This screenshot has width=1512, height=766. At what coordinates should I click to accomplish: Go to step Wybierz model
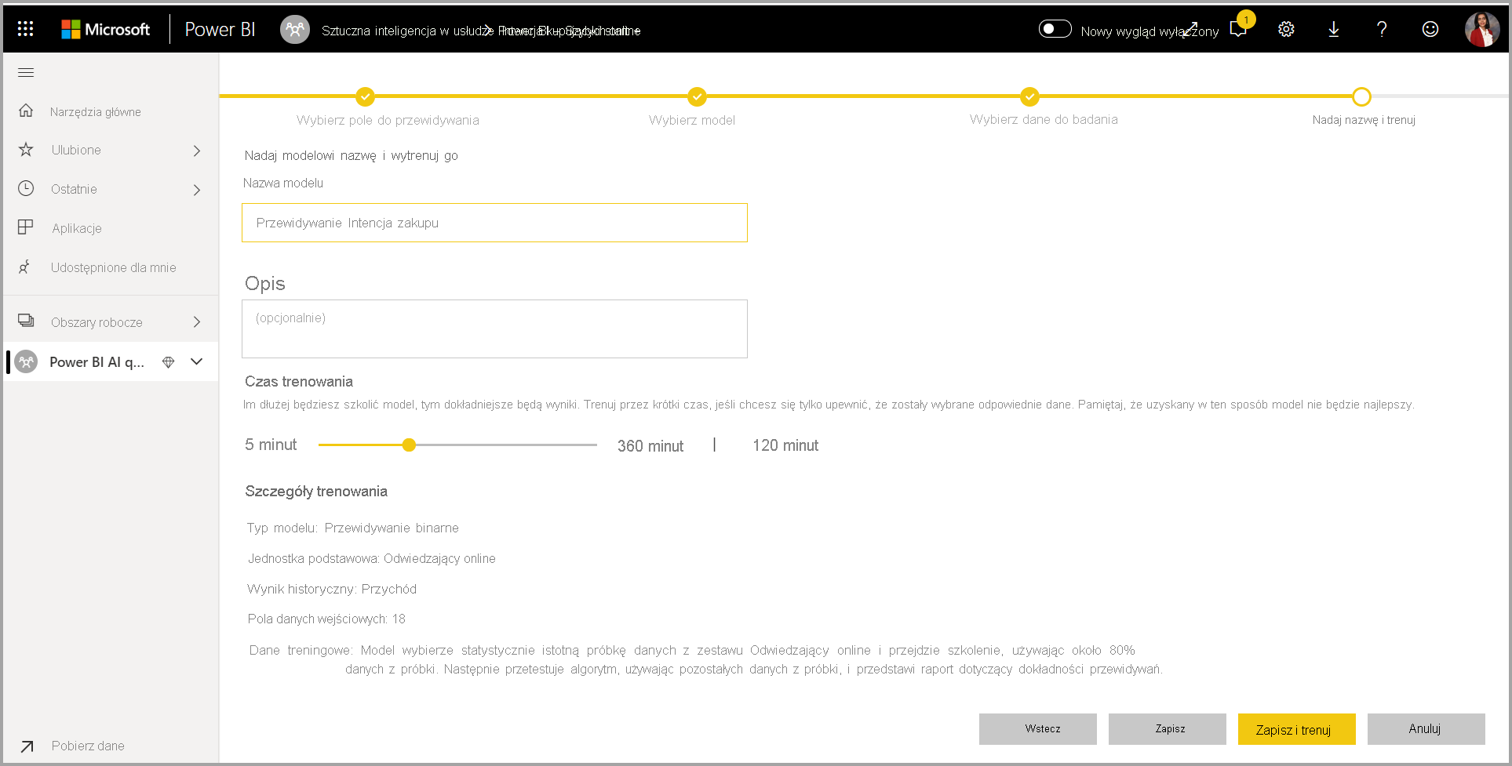pos(692,120)
